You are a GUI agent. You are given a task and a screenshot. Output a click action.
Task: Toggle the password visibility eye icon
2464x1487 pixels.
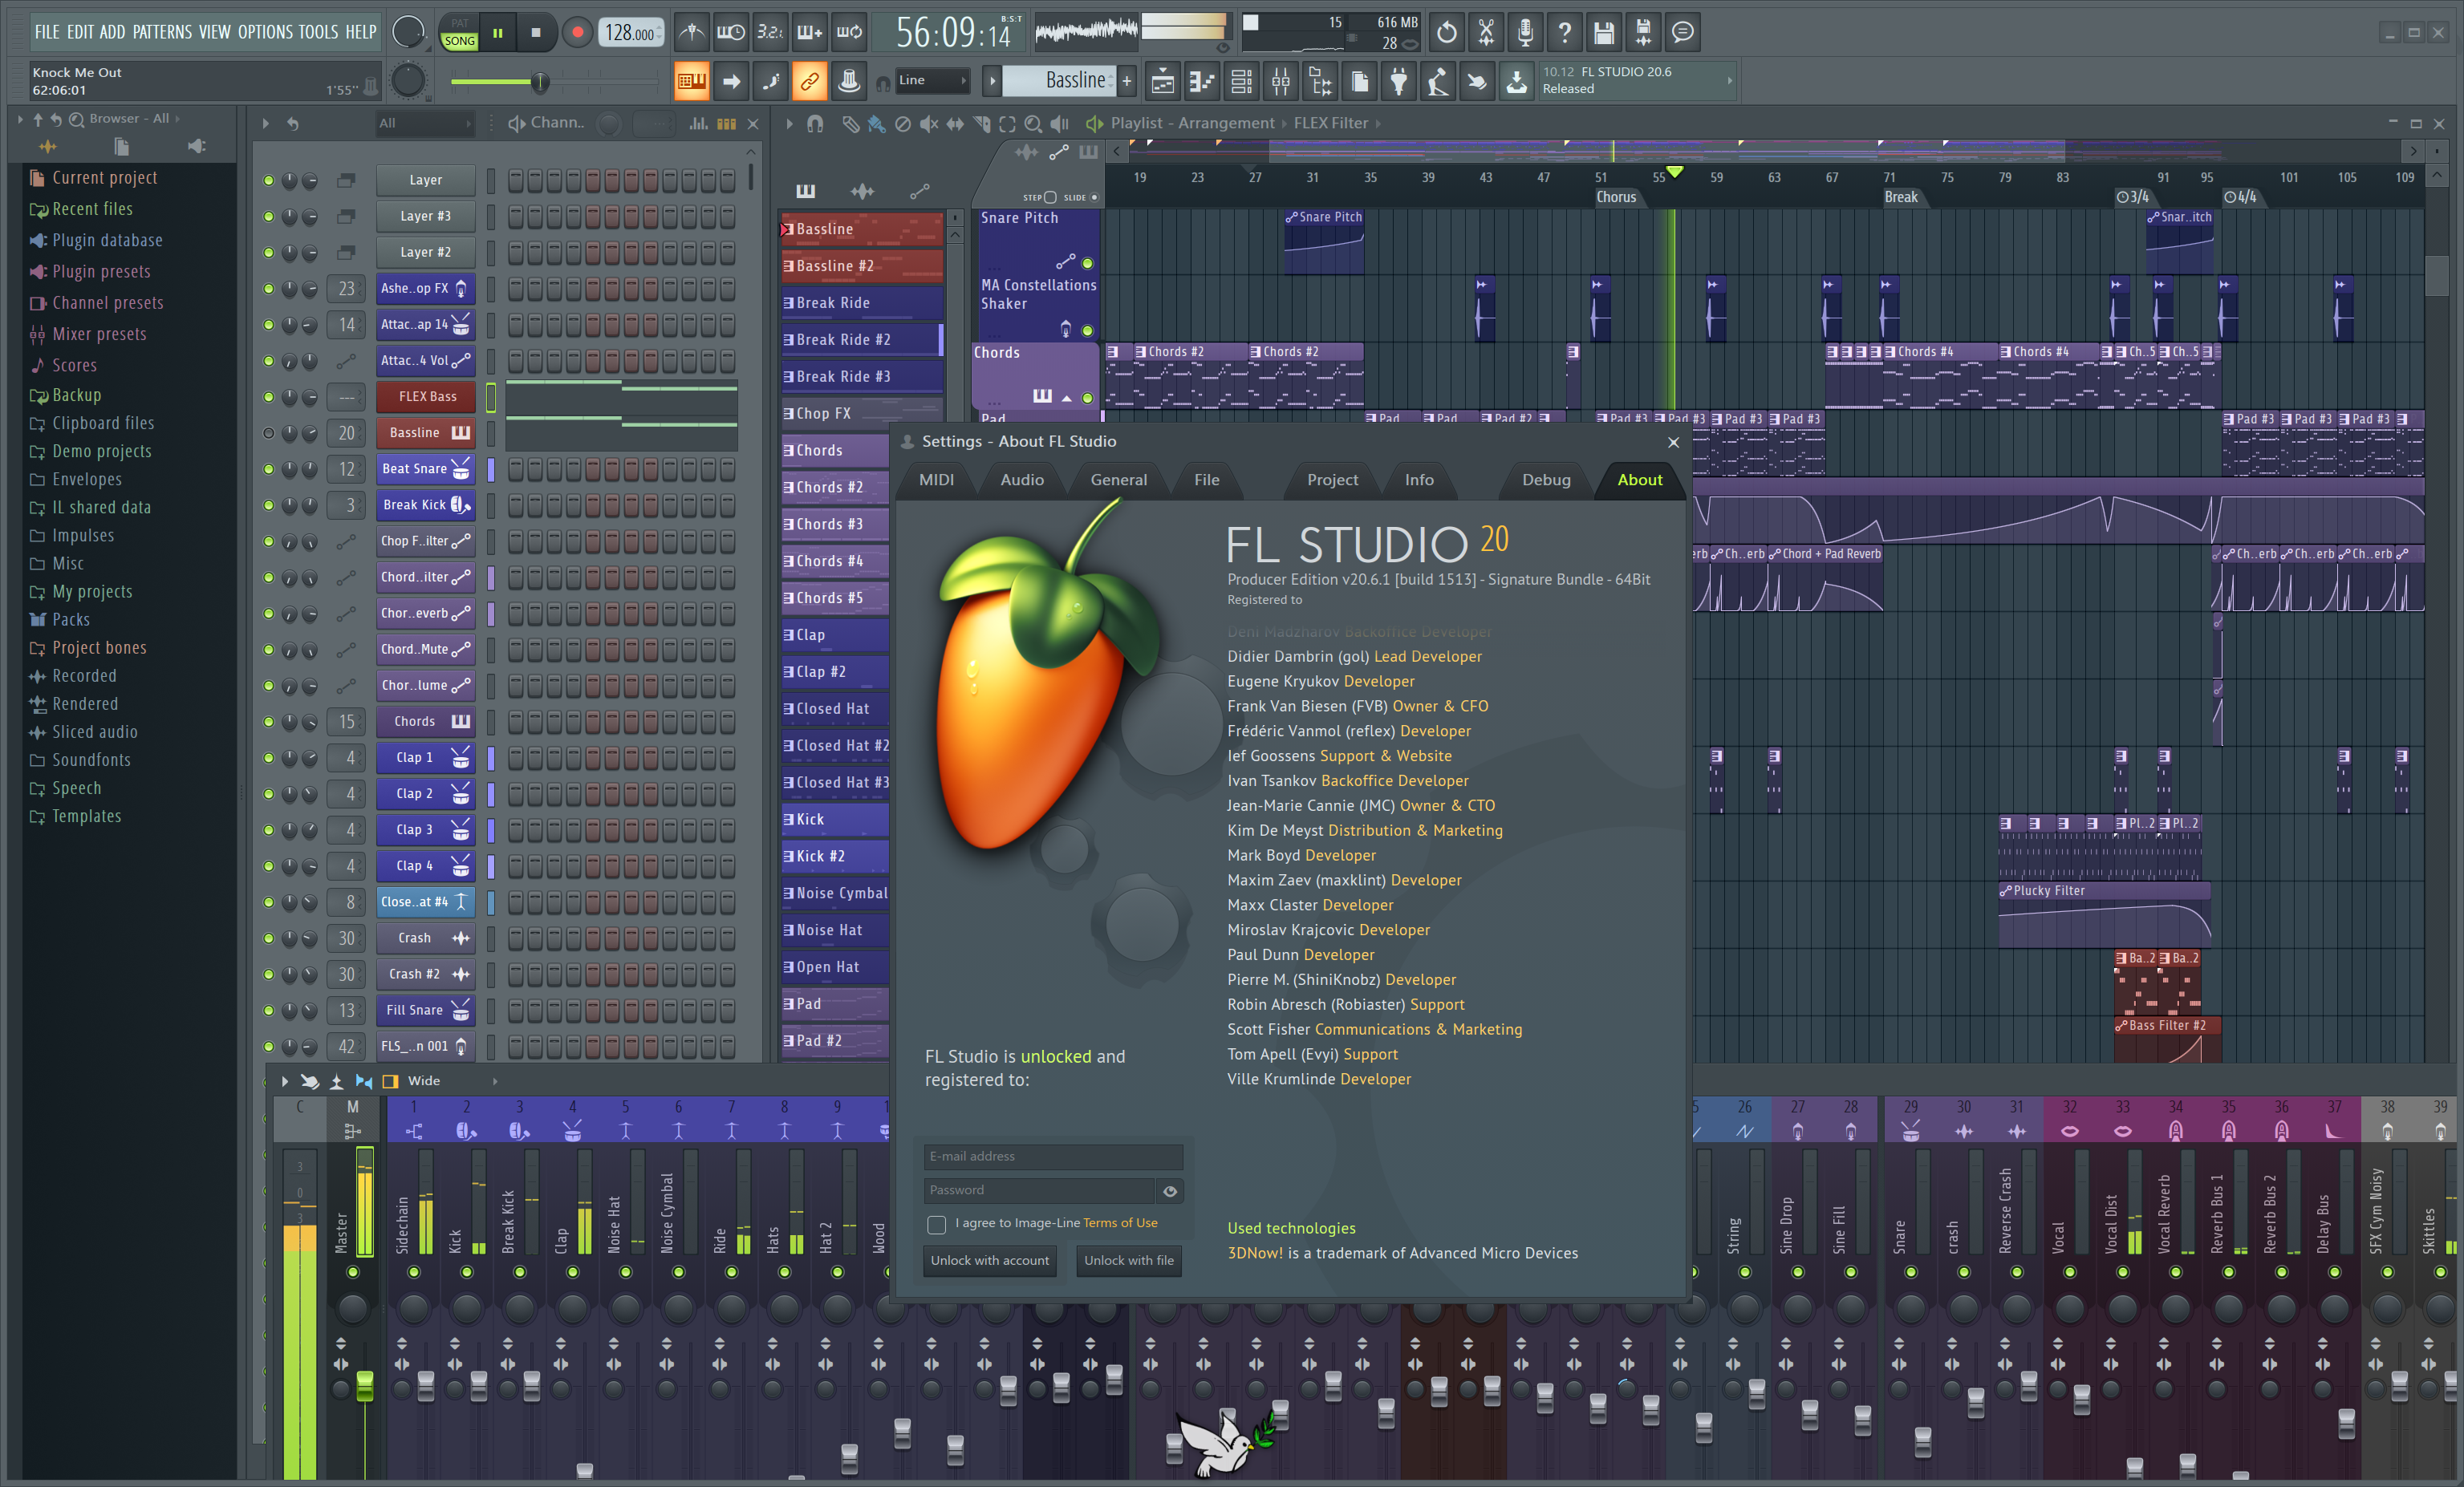[1169, 1190]
